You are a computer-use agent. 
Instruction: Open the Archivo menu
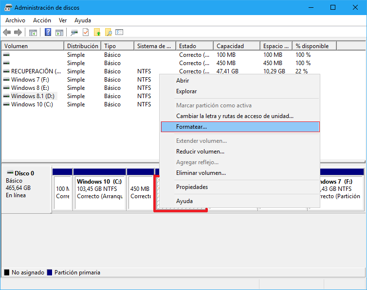point(15,20)
